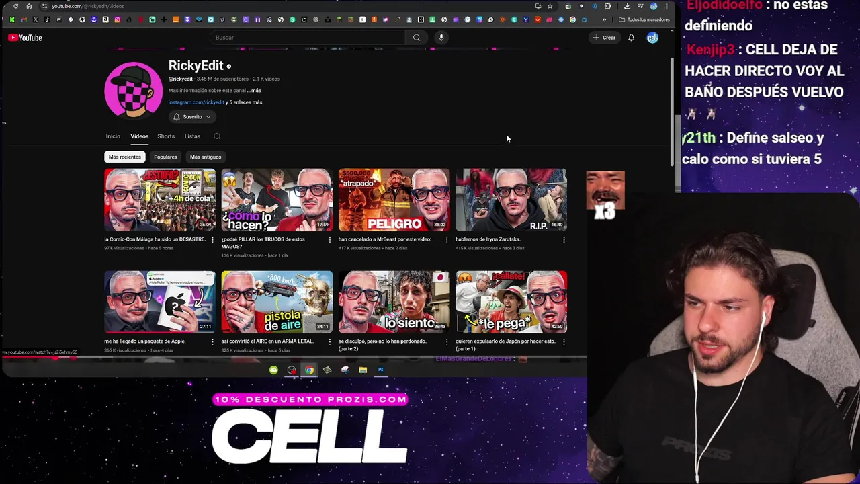The width and height of the screenshot is (860, 484).
Task: Open instagram.com/rickyedit link
Action: (x=196, y=102)
